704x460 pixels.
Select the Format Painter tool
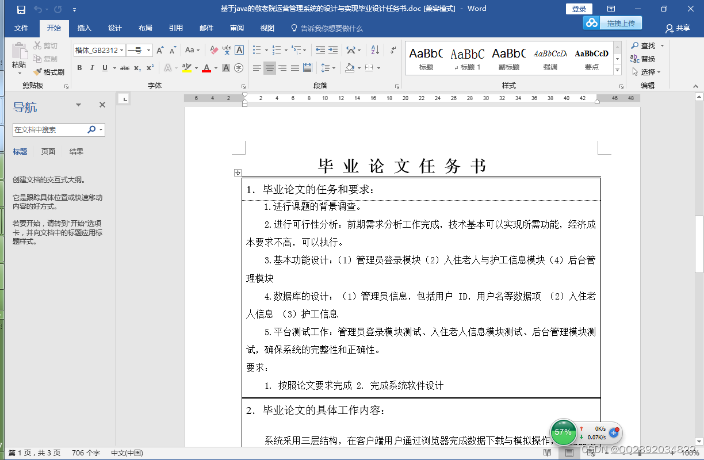click(49, 71)
